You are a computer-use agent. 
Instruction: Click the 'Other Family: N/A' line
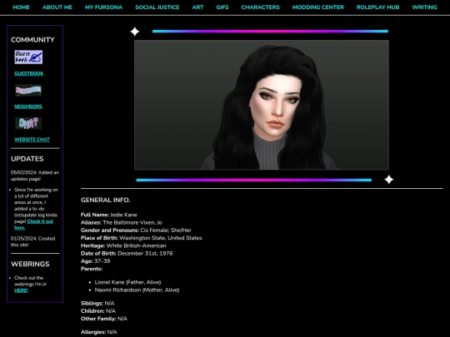pyautogui.click(x=104, y=319)
